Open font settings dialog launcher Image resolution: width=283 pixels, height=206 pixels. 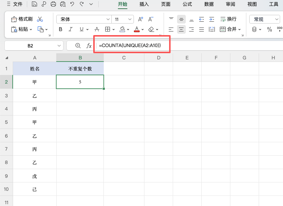coord(160,35)
